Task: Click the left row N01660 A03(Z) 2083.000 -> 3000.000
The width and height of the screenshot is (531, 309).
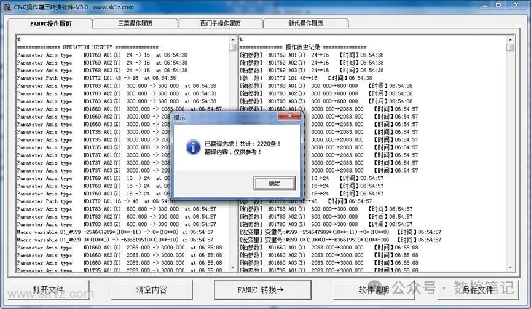Action: pos(120,263)
